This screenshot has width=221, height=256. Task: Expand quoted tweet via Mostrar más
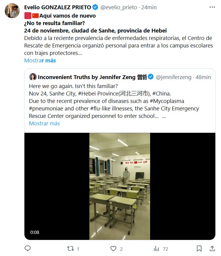point(44,124)
